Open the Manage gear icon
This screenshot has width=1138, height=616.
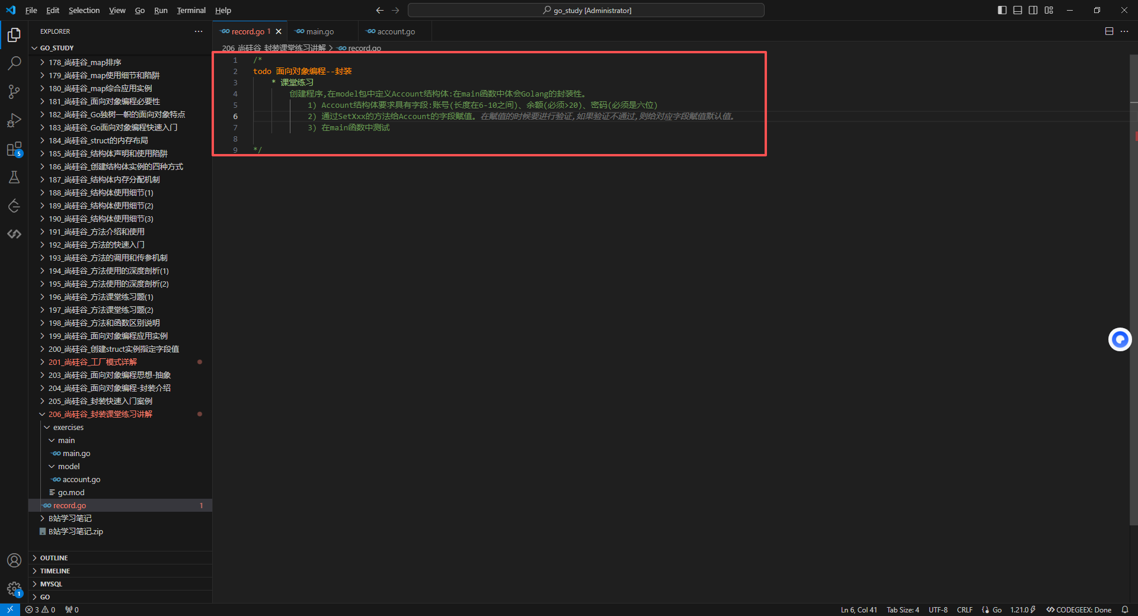[14, 589]
